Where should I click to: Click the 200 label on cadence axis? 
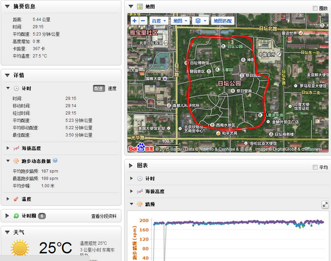[144, 220]
